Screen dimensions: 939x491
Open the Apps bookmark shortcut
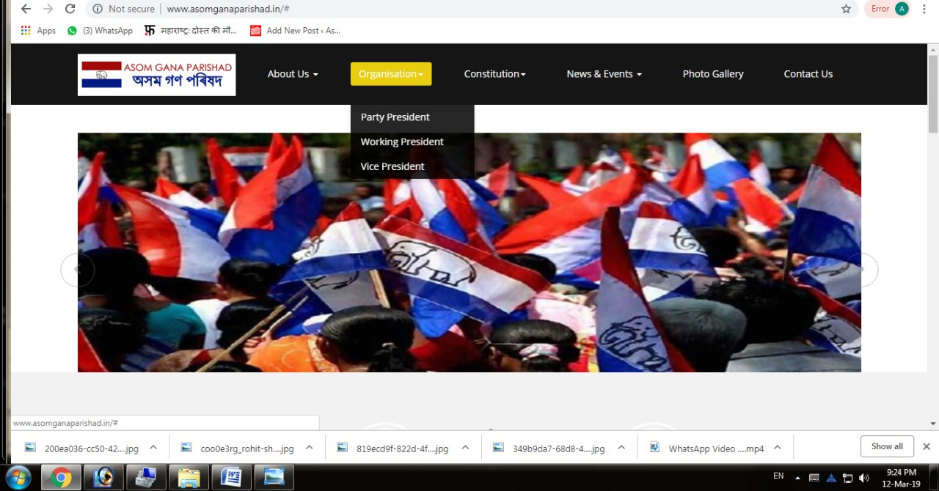38,31
